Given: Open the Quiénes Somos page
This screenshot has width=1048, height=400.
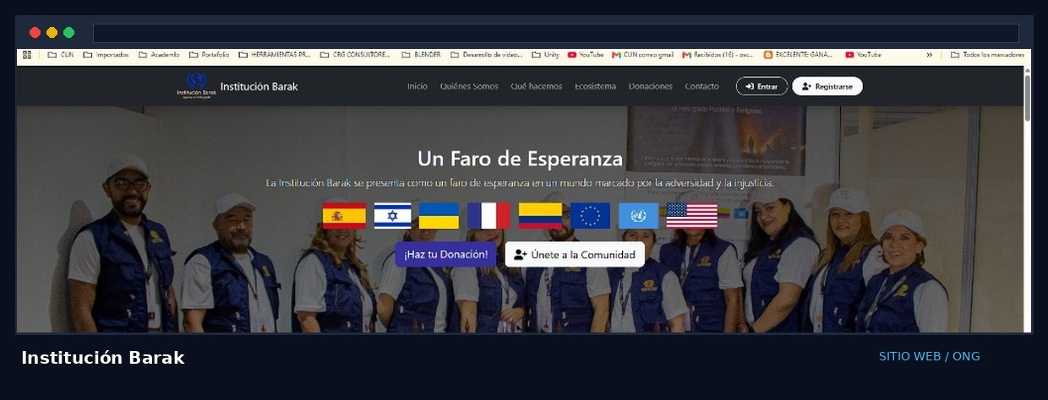Looking at the screenshot, I should [x=469, y=86].
